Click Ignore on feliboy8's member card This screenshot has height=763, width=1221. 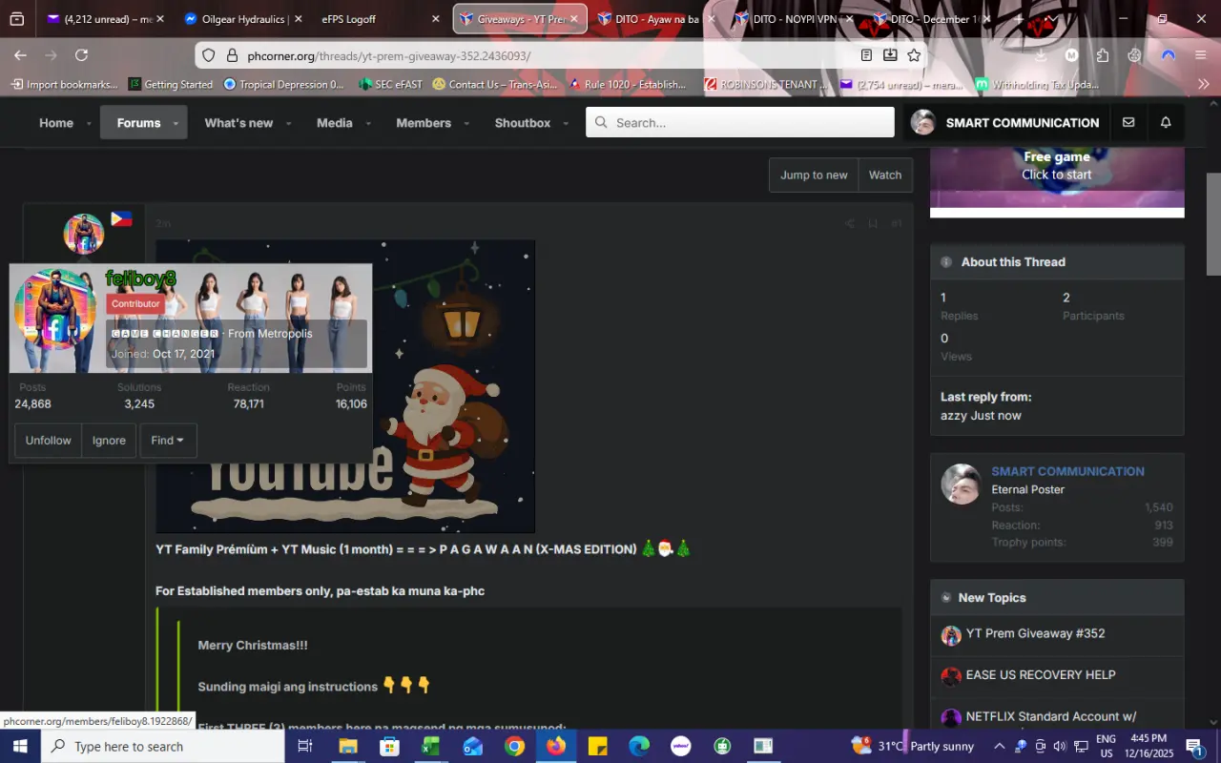coord(109,441)
